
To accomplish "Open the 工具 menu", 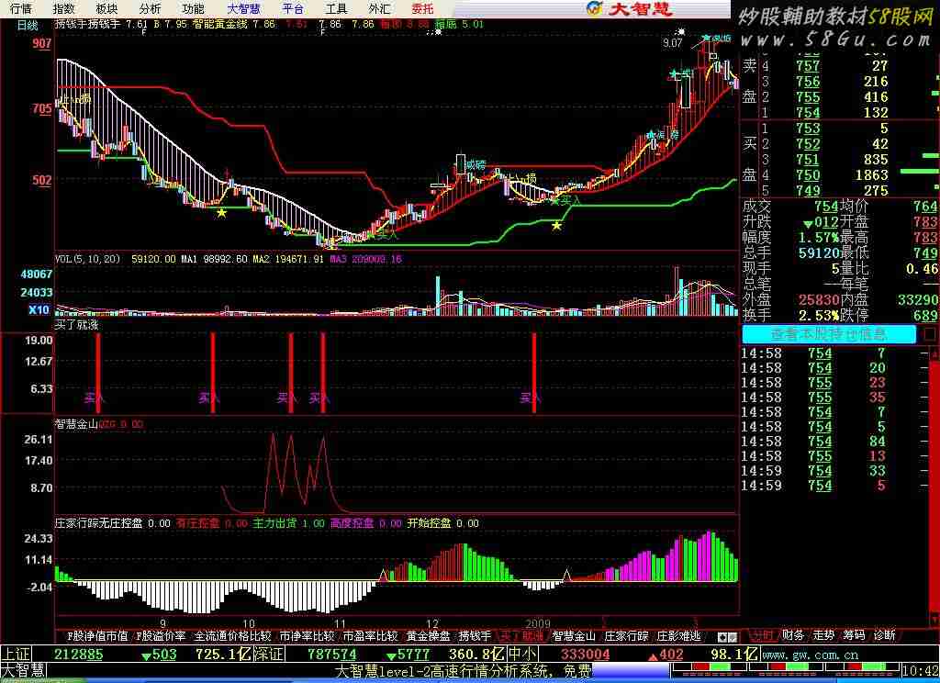I will pos(336,8).
